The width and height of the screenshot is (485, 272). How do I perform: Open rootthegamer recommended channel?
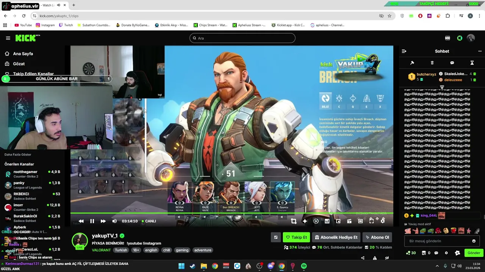32,174
